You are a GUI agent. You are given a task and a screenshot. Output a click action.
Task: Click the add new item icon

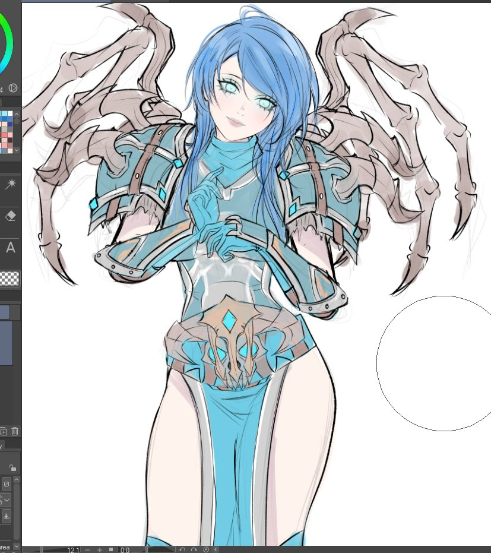click(x=4, y=431)
